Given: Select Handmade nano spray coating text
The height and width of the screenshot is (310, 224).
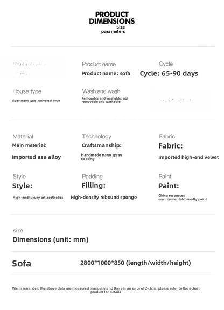Looking at the screenshot, I should (x=102, y=157).
